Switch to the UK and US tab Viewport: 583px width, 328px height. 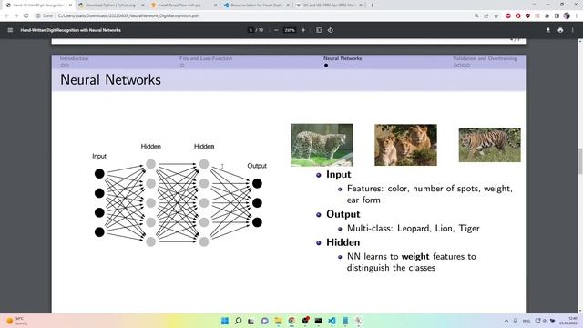(329, 5)
